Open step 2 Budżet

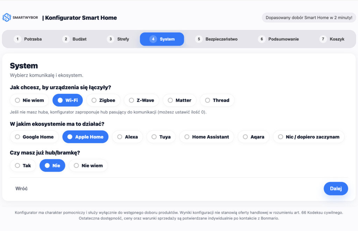click(74, 39)
